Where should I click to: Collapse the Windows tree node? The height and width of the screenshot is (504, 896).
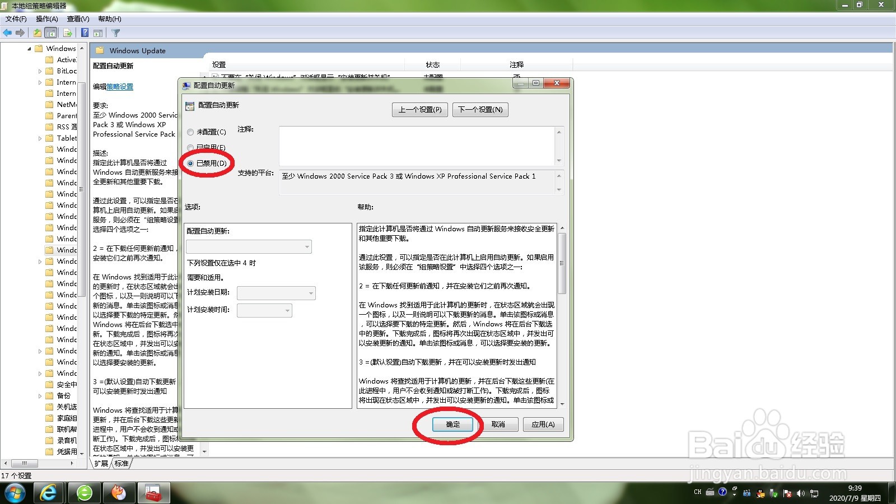point(29,49)
